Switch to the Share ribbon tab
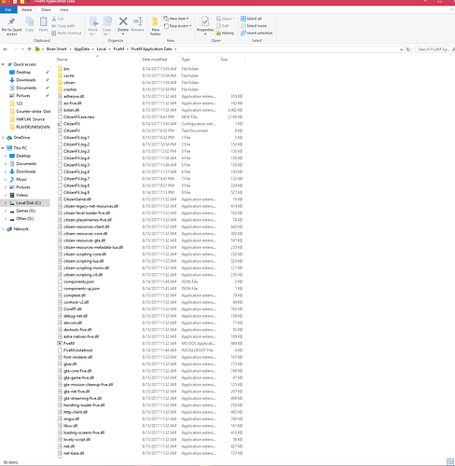The height and width of the screenshot is (466, 455). tap(46, 9)
